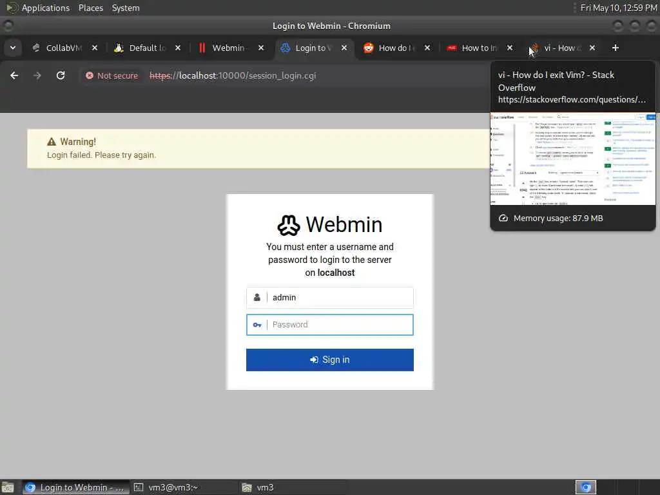Image resolution: width=660 pixels, height=495 pixels.
Task: Click the Stack Overflow tab preview thumbnail
Action: pyautogui.click(x=572, y=159)
